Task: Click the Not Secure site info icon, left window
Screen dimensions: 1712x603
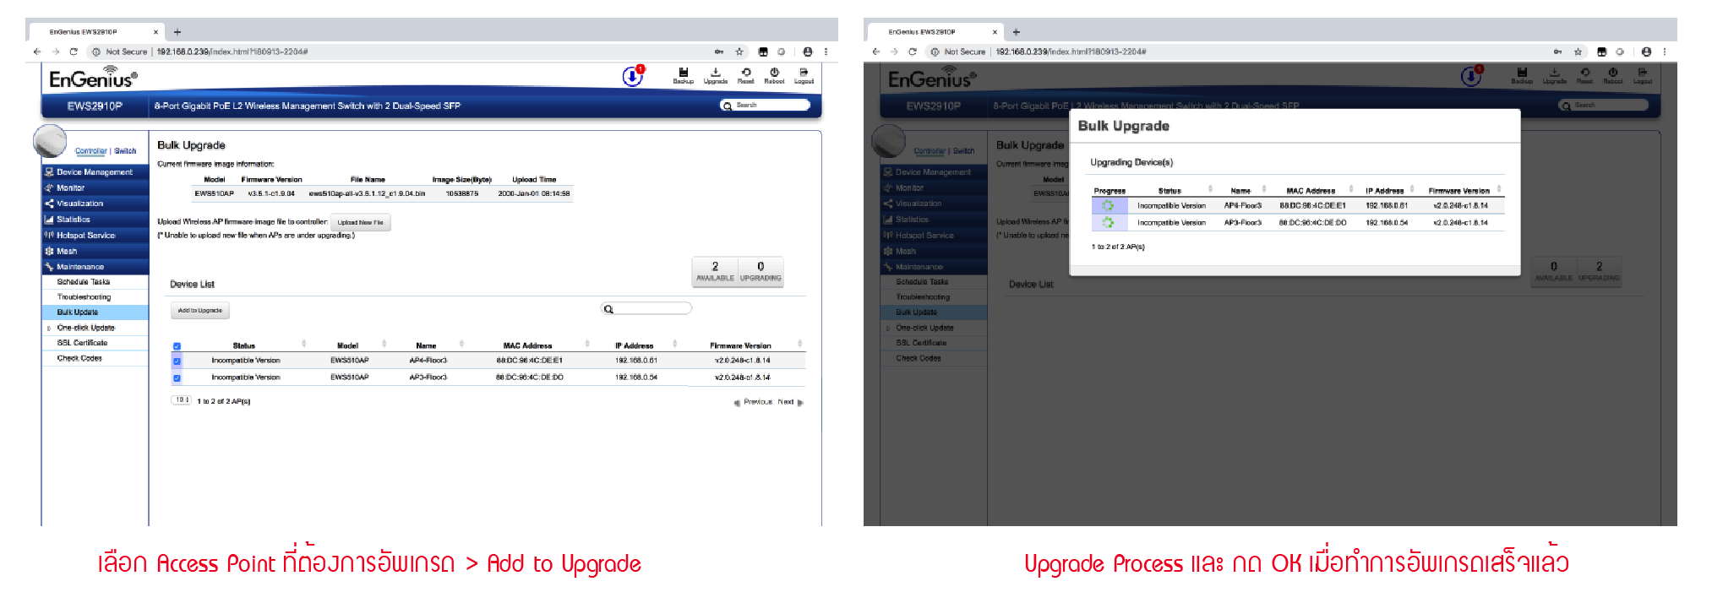Action: [x=95, y=52]
